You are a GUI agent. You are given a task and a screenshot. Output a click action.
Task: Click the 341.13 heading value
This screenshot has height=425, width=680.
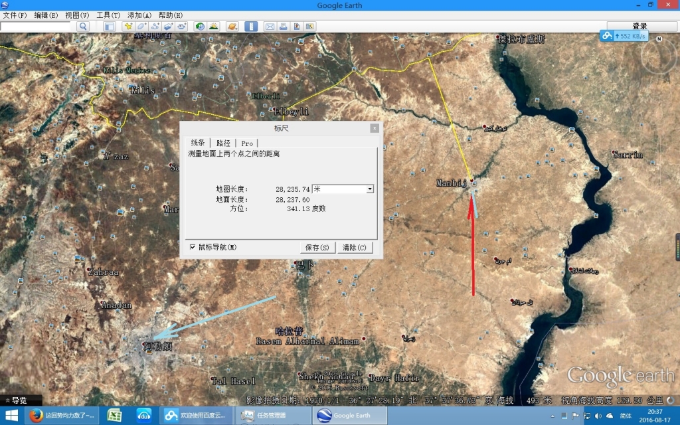298,209
